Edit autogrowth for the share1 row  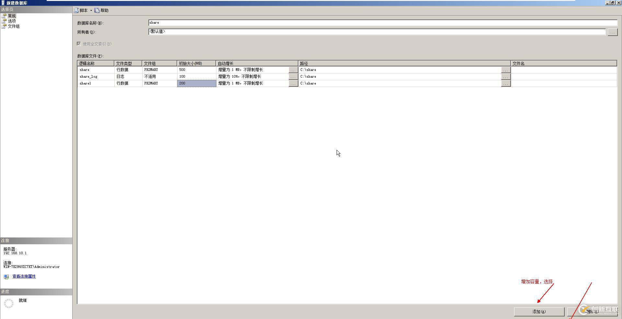tap(293, 83)
